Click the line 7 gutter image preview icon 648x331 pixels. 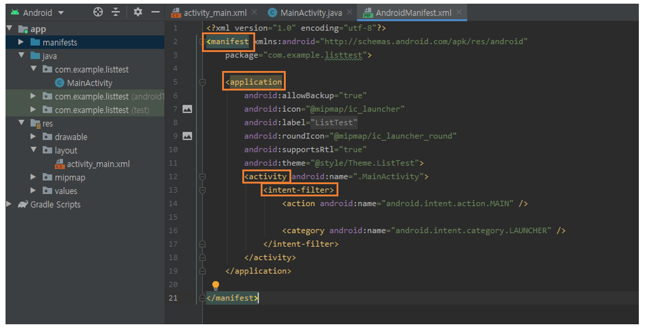click(x=187, y=109)
